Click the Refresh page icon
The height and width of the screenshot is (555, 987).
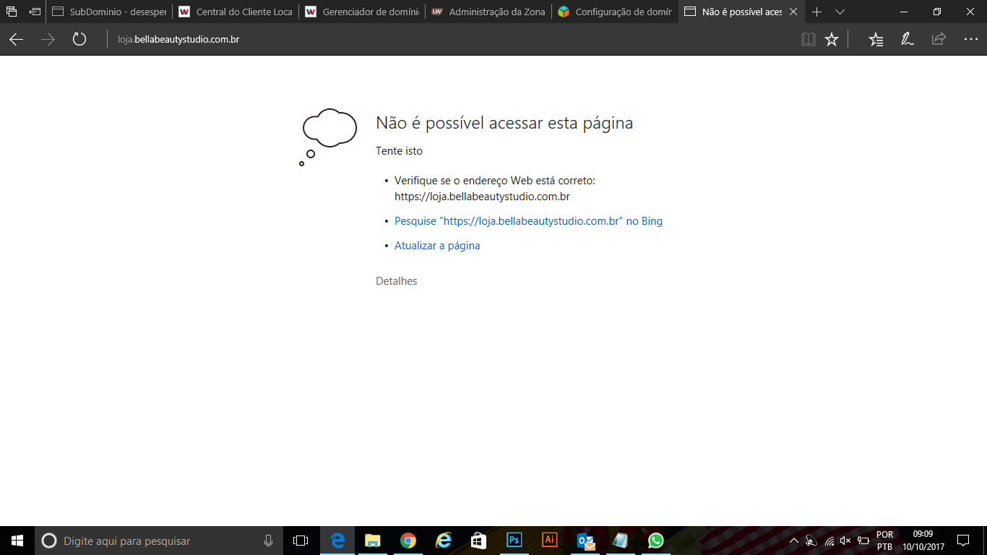click(x=79, y=40)
